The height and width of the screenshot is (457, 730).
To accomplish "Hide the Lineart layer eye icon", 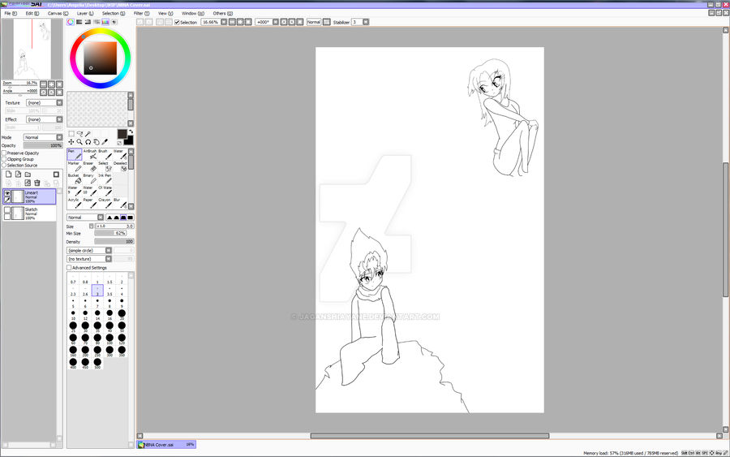I will click(7, 193).
